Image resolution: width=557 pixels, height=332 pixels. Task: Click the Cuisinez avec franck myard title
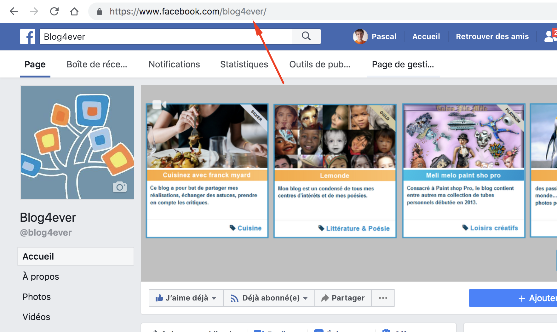click(207, 175)
